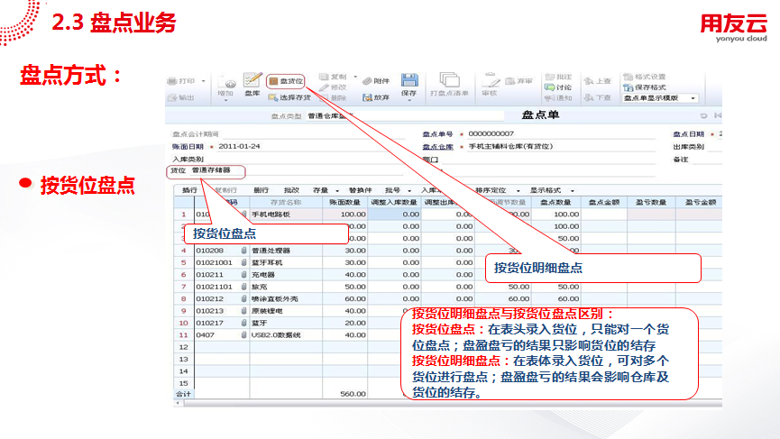Click the 盘点仓库 underlined label link
The width and height of the screenshot is (780, 439).
click(437, 147)
